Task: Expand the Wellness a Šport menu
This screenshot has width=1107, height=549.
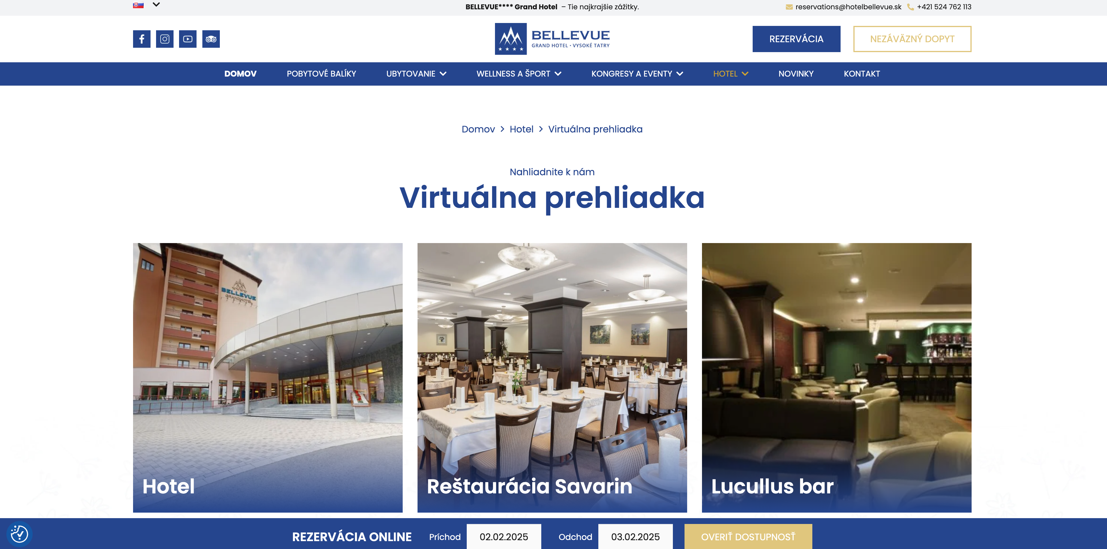Action: point(519,74)
